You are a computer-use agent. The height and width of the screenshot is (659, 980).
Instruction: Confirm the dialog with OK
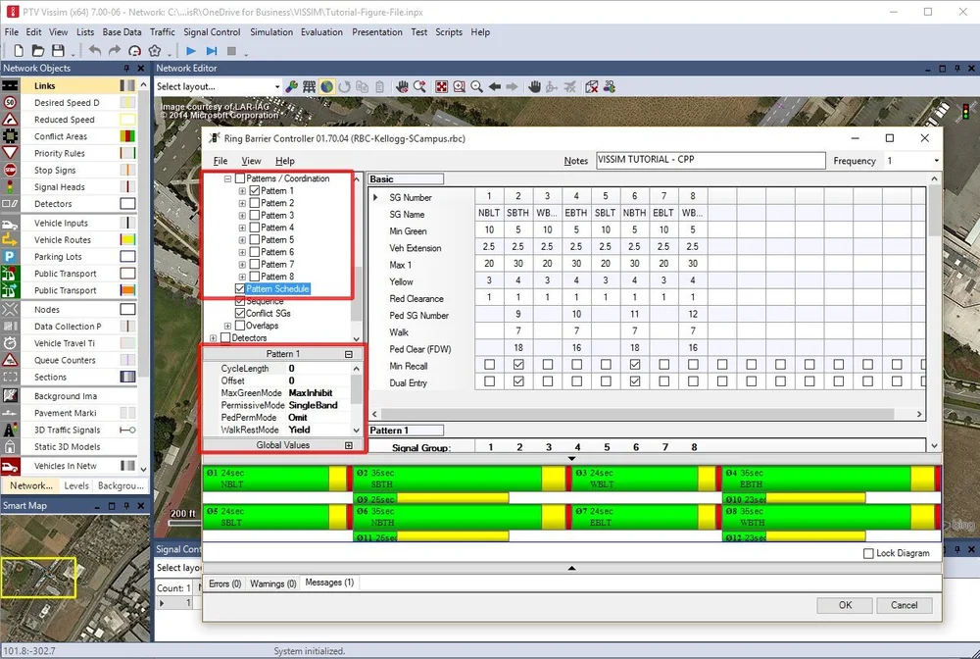(844, 605)
